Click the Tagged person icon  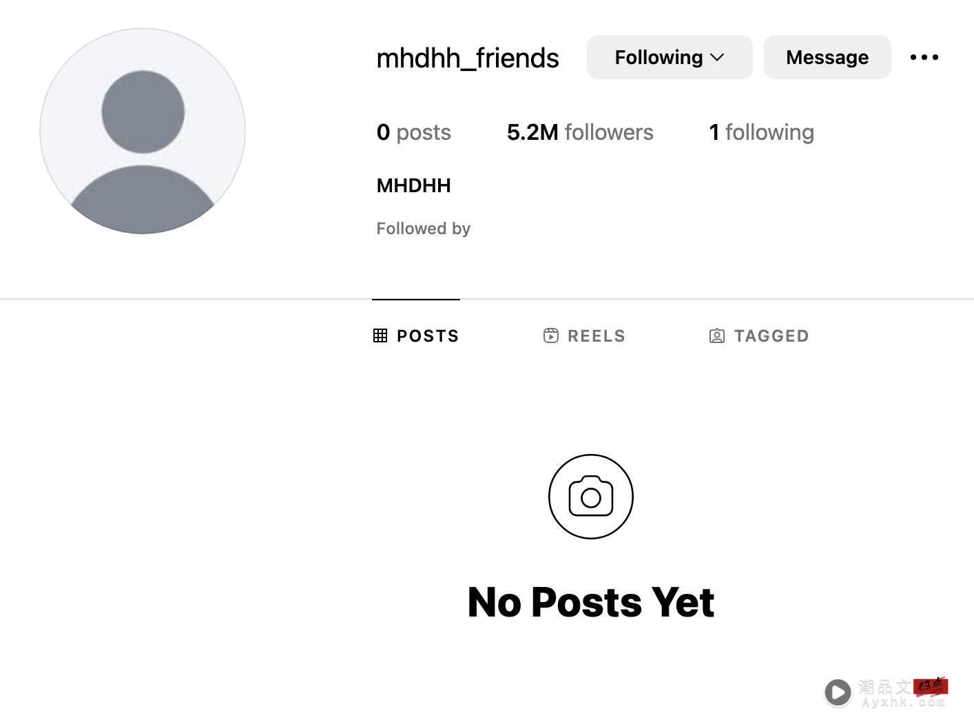(x=717, y=335)
